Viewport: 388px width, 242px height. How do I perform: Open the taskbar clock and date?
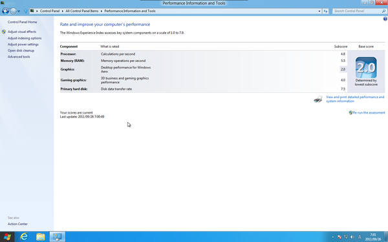[373, 237]
